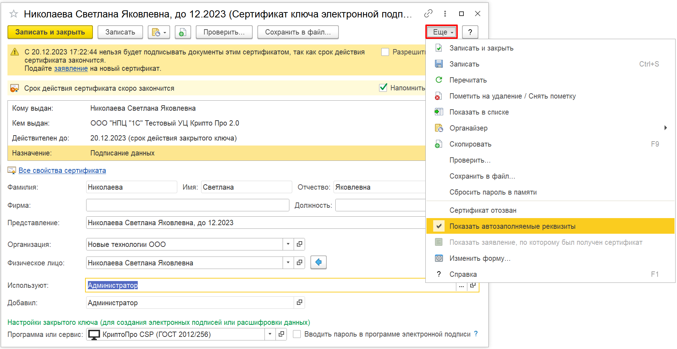Click the Представление input field
This screenshot has height=349, width=677.
[x=256, y=223]
